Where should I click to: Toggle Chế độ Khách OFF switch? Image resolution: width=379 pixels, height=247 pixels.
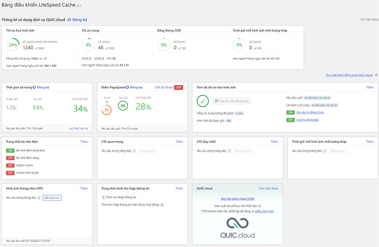178,87
